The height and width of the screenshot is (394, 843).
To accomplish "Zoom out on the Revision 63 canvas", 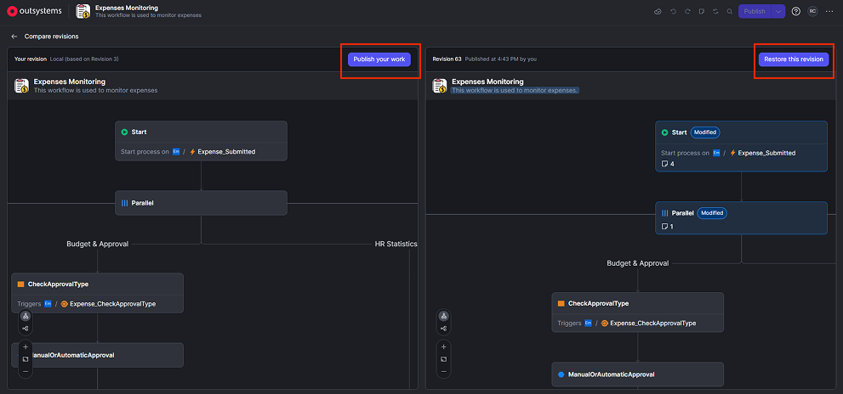I will click(443, 371).
